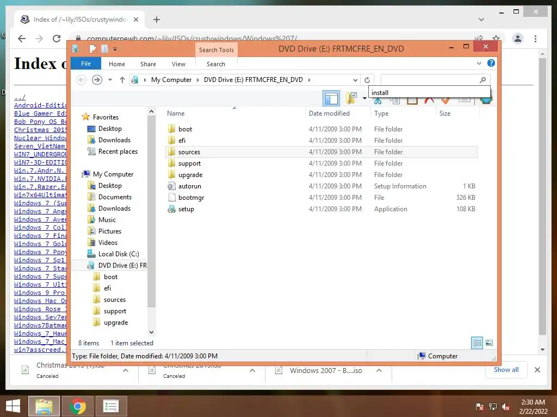The height and width of the screenshot is (417, 557).
Task: Open the Customize Quick Access Toolbar dropdown
Action: click(x=115, y=49)
